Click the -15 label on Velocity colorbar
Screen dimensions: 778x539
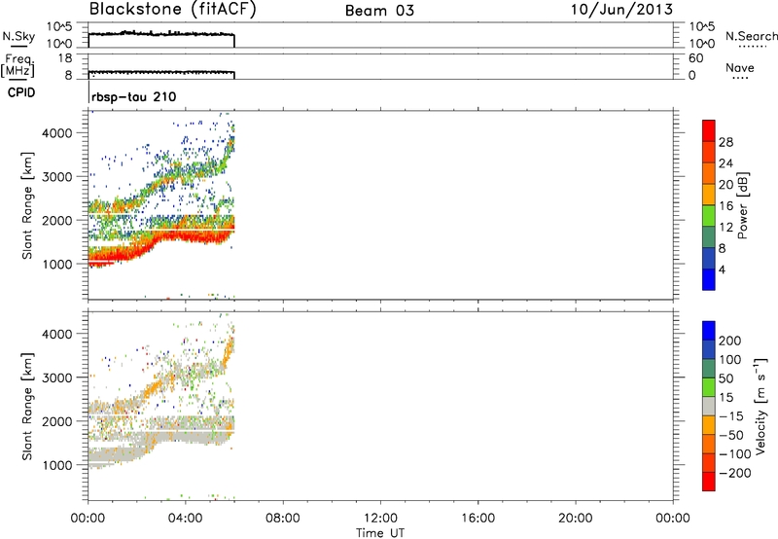[x=731, y=416]
